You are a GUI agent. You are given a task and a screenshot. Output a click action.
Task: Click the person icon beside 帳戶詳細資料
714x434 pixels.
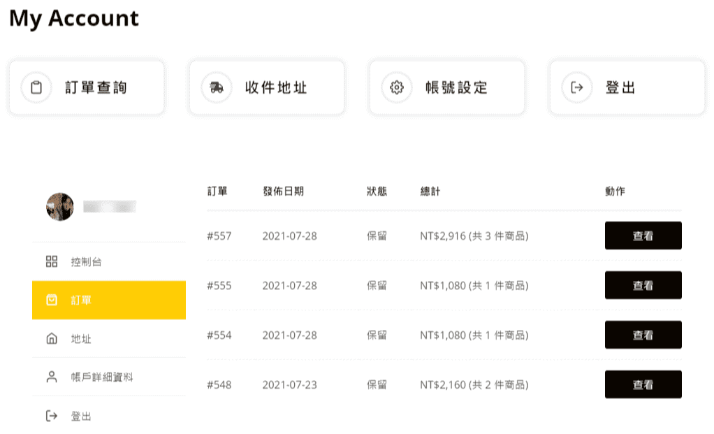[52, 377]
